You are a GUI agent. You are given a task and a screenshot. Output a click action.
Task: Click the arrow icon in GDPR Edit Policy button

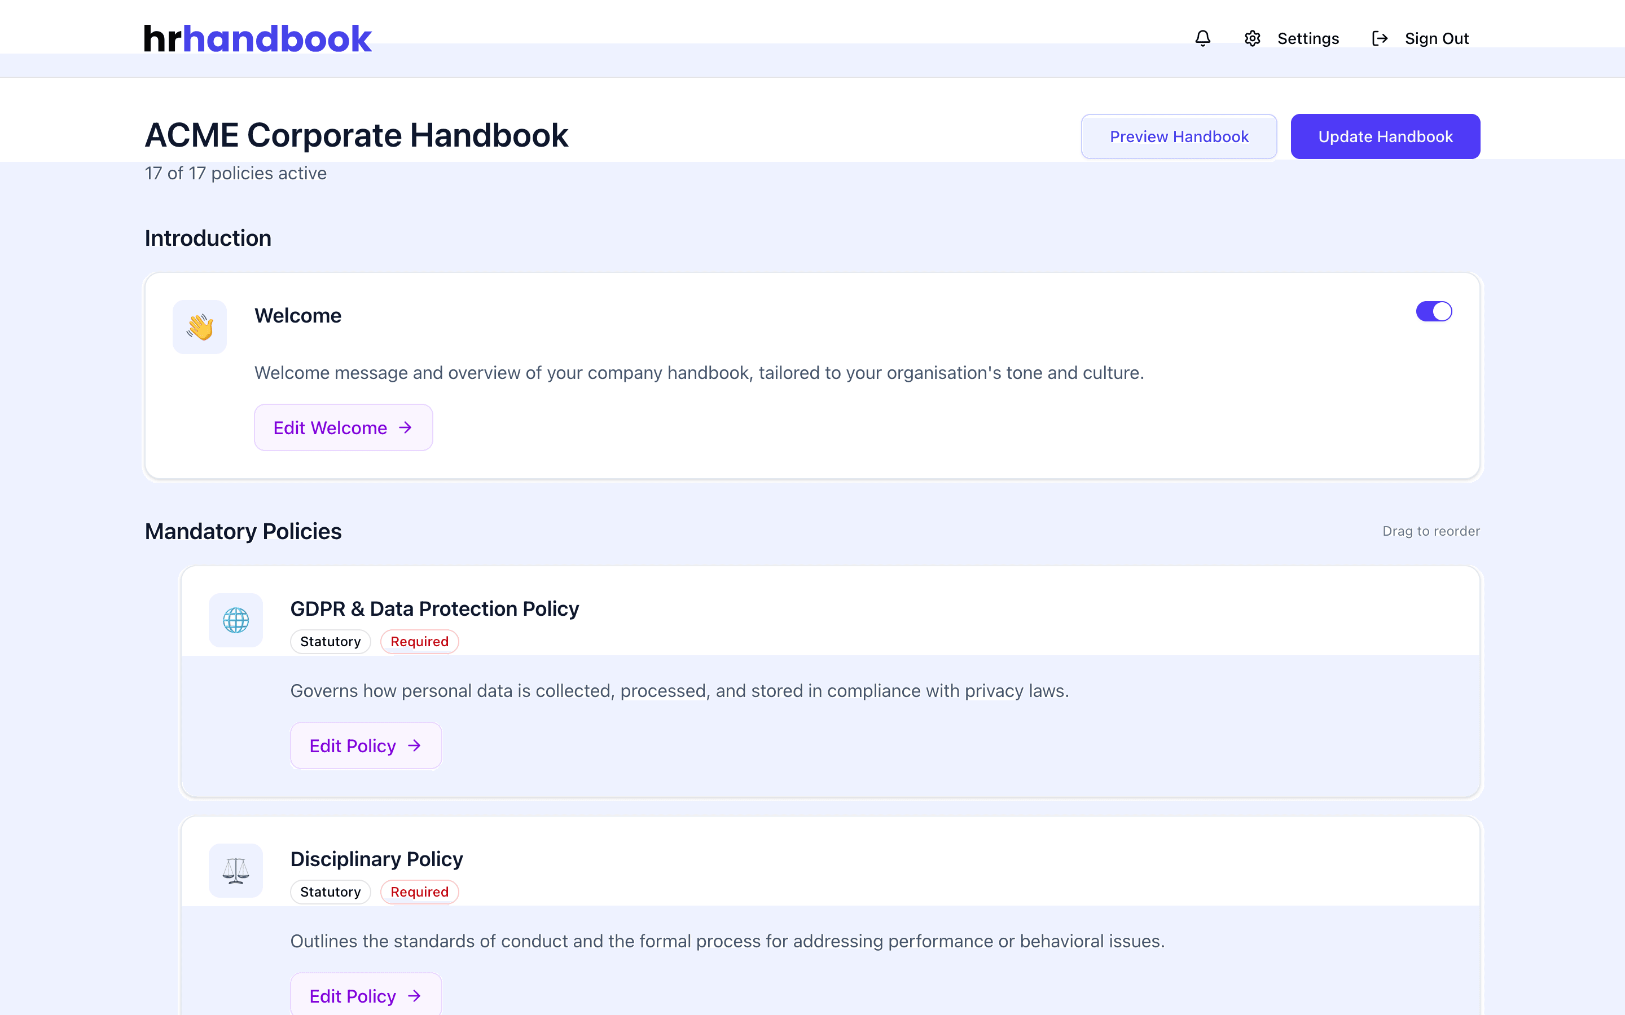[x=414, y=745]
